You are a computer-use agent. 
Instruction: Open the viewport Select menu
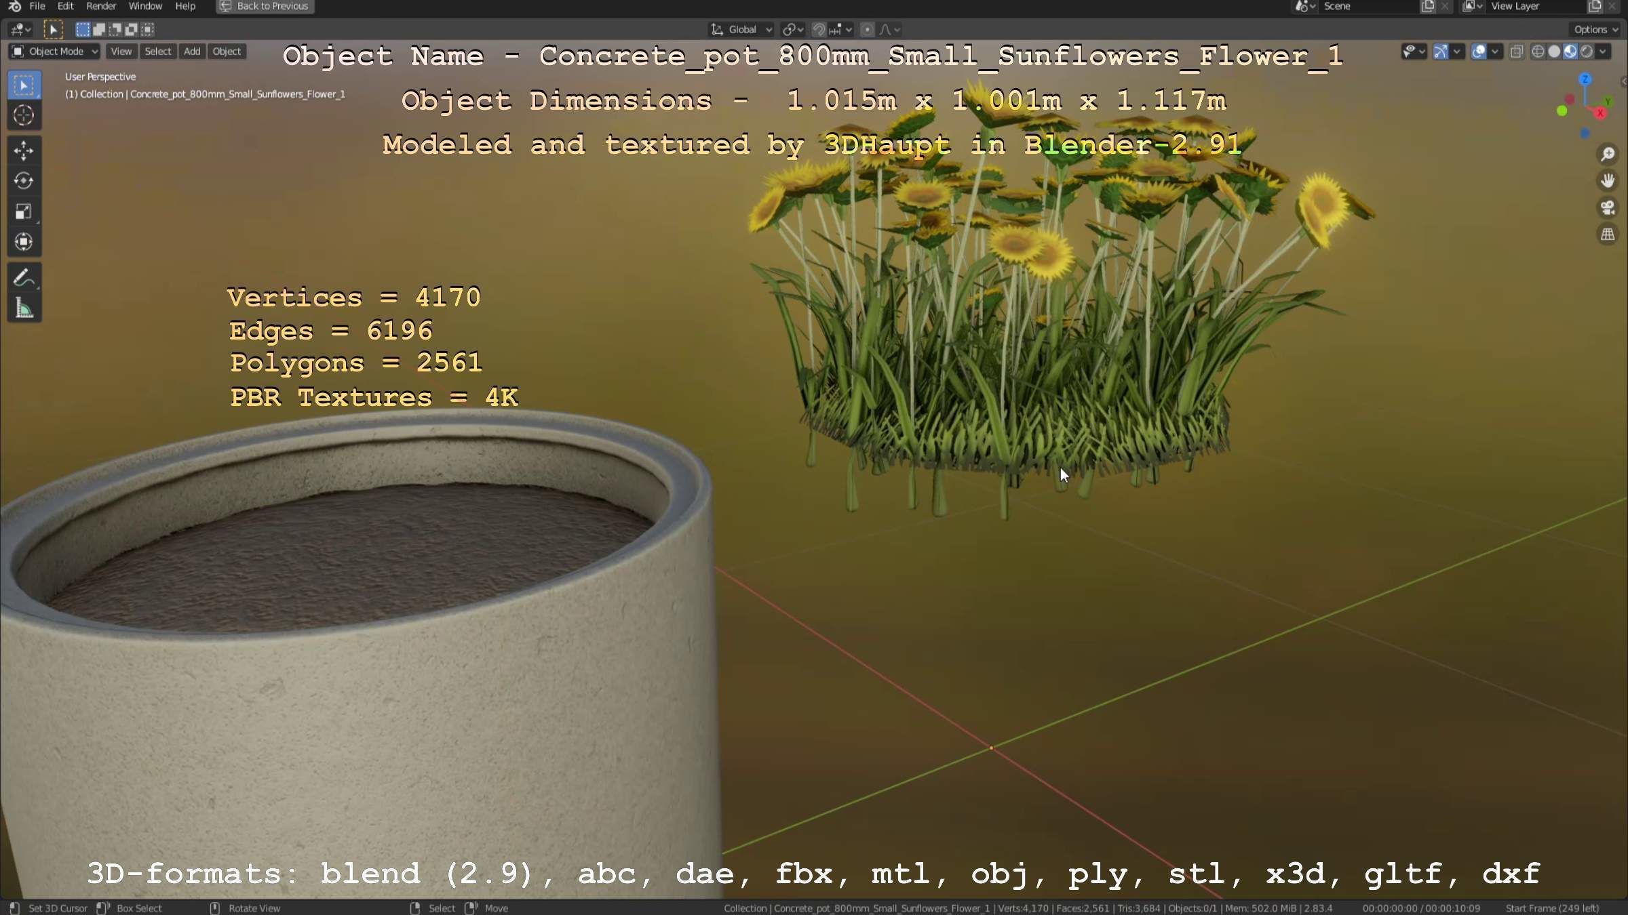pyautogui.click(x=158, y=52)
